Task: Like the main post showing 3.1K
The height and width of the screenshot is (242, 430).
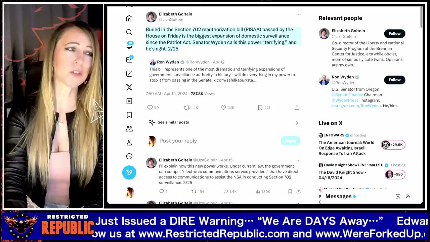Action: (227, 108)
